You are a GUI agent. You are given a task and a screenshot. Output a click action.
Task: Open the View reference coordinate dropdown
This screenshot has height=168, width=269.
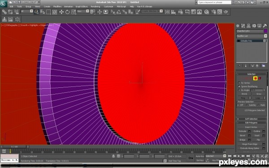click(x=88, y=11)
